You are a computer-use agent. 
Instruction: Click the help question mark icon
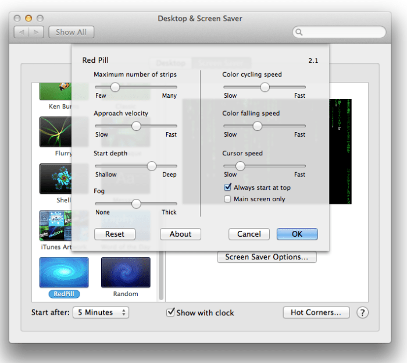tap(362, 312)
